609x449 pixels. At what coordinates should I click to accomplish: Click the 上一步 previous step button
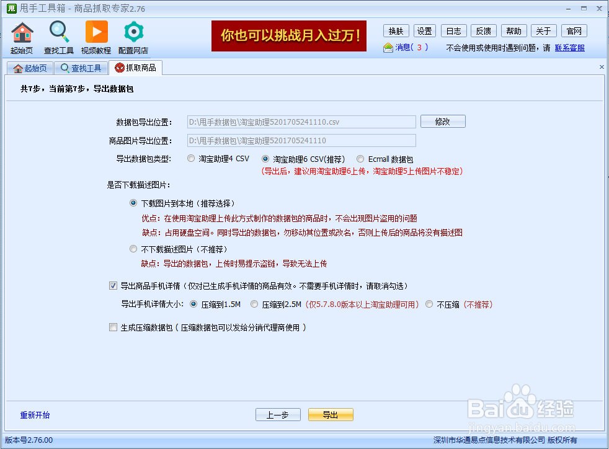pyautogui.click(x=278, y=414)
